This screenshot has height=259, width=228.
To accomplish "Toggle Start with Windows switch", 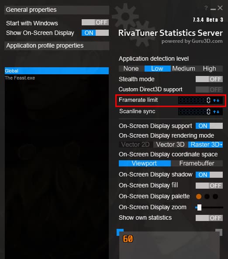I will pos(95,22).
